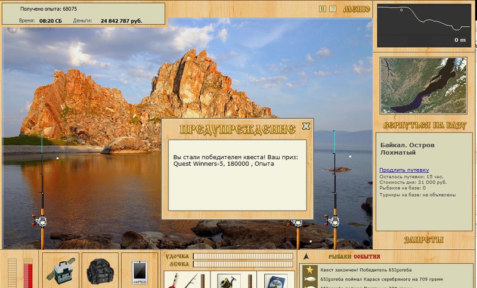Click the red vertical gauge
Viewport: 477px width, 288px height.
point(27,273)
